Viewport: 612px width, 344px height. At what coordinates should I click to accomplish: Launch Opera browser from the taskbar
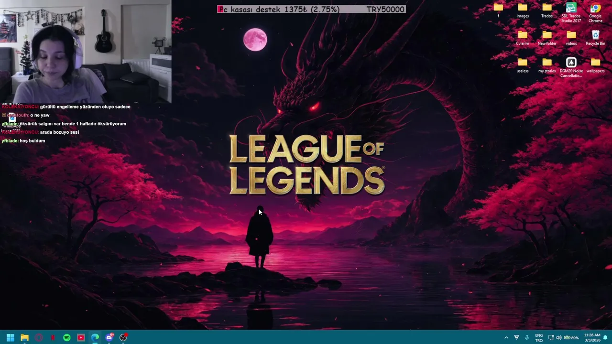click(39, 338)
